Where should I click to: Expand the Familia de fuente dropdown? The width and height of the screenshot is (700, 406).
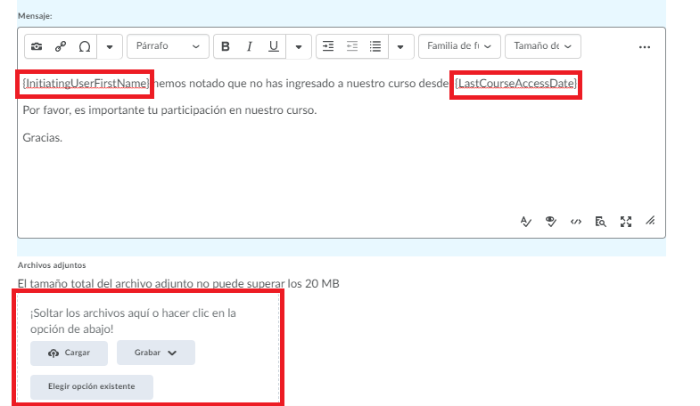458,46
